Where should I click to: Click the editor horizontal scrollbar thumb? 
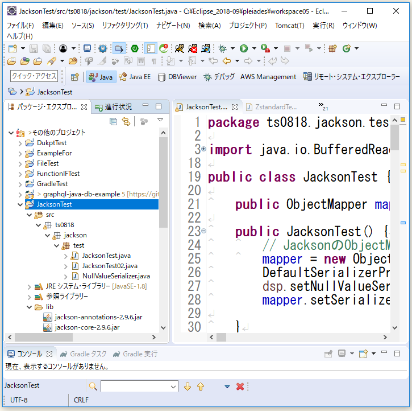coord(221,338)
